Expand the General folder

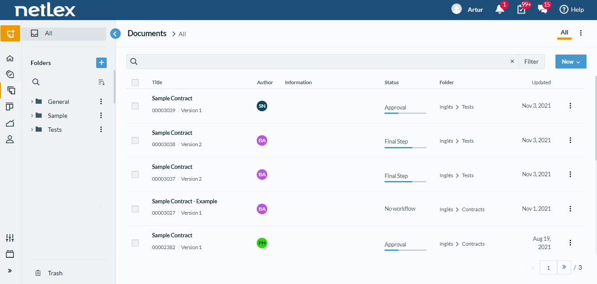[x=32, y=102]
